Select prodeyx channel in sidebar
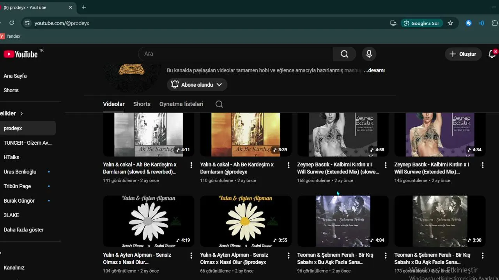This screenshot has height=280, width=499. [28, 128]
